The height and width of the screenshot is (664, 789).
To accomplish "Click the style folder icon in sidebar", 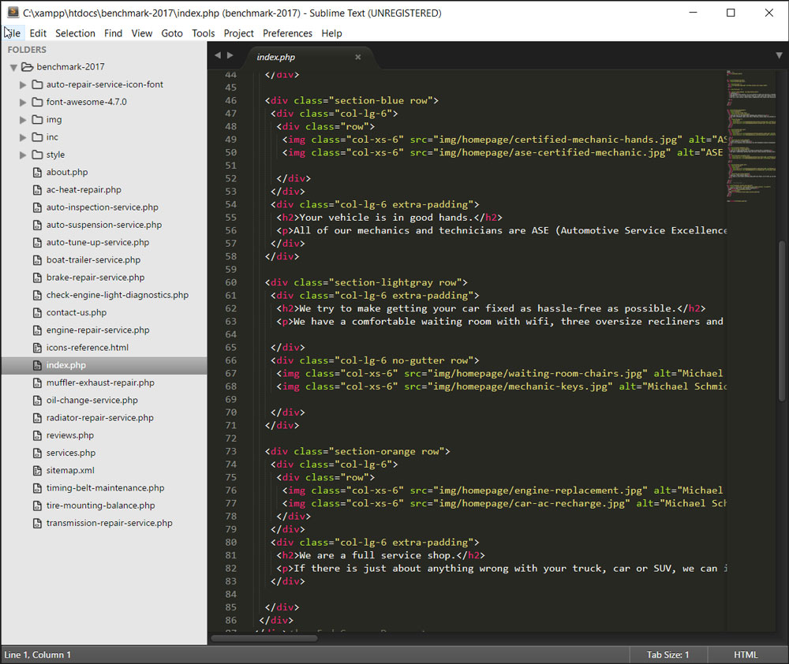I will point(37,155).
